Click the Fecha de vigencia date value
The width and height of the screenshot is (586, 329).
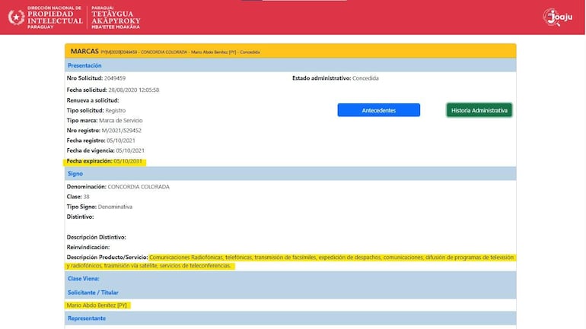[130, 150]
